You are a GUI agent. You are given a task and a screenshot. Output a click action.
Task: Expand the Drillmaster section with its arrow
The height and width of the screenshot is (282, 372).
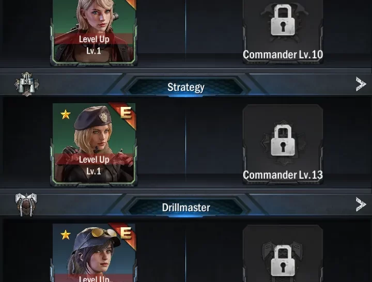[x=361, y=205]
